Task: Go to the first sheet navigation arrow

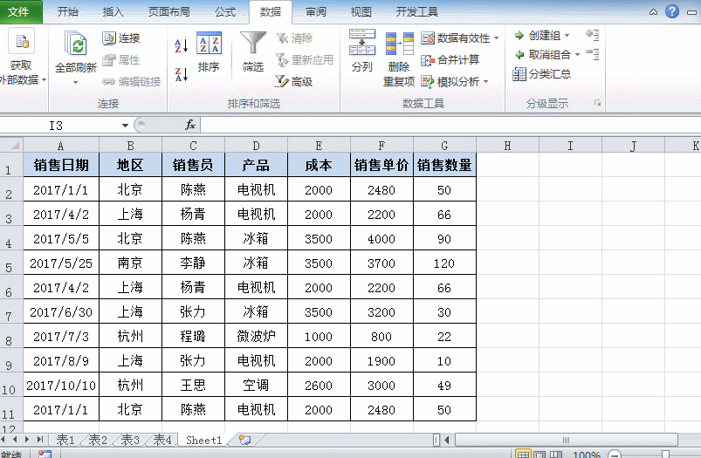Action: (x=3, y=440)
